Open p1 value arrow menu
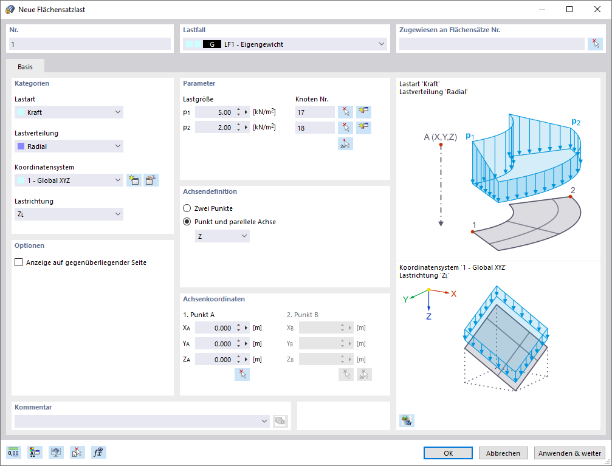The width and height of the screenshot is (612, 466). [x=246, y=112]
